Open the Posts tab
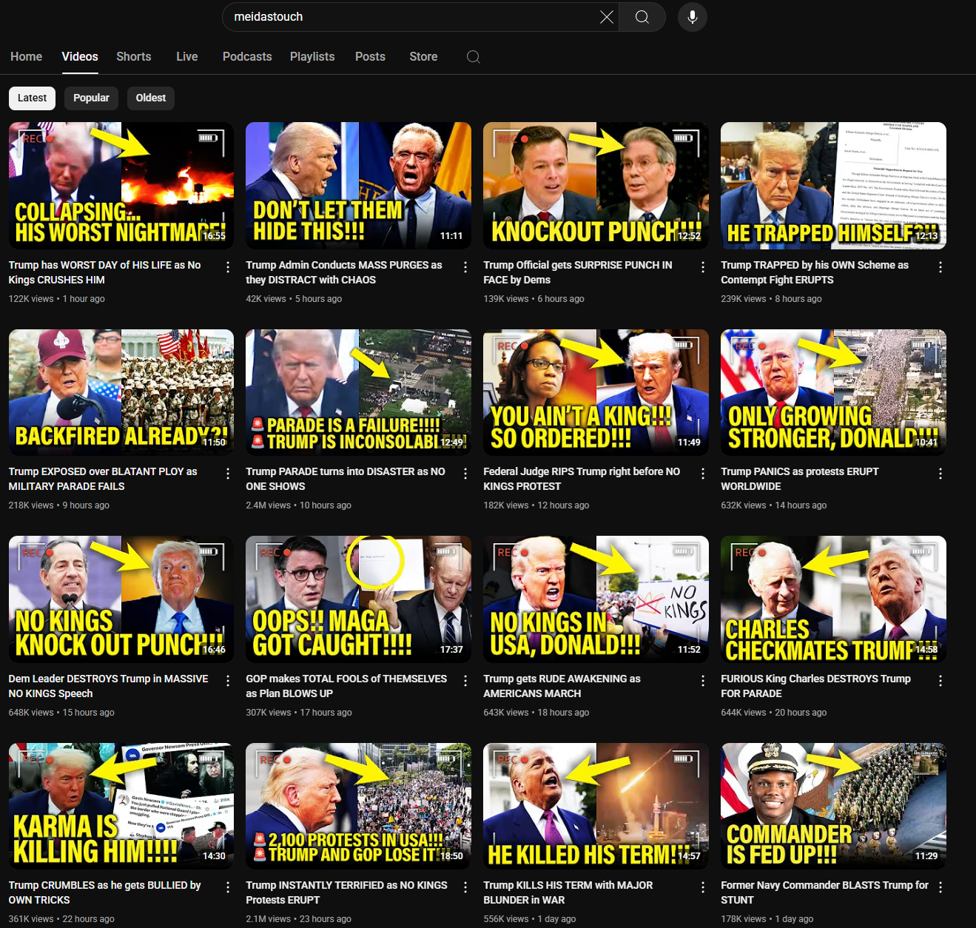This screenshot has height=928, width=976. tap(370, 57)
